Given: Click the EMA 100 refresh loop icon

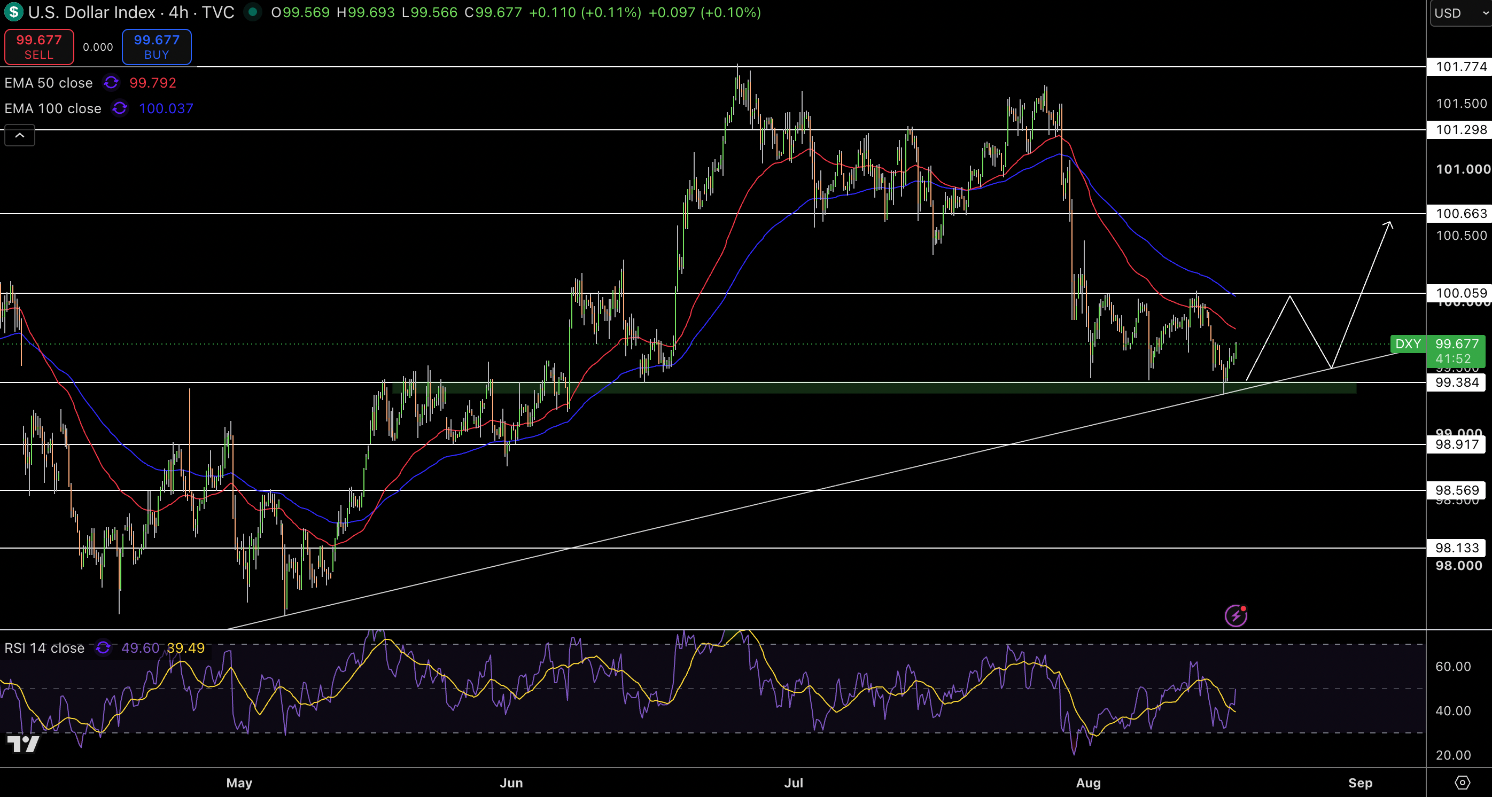Looking at the screenshot, I should point(119,108).
